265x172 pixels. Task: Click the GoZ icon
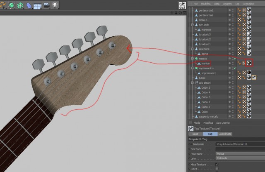click(x=182, y=5)
